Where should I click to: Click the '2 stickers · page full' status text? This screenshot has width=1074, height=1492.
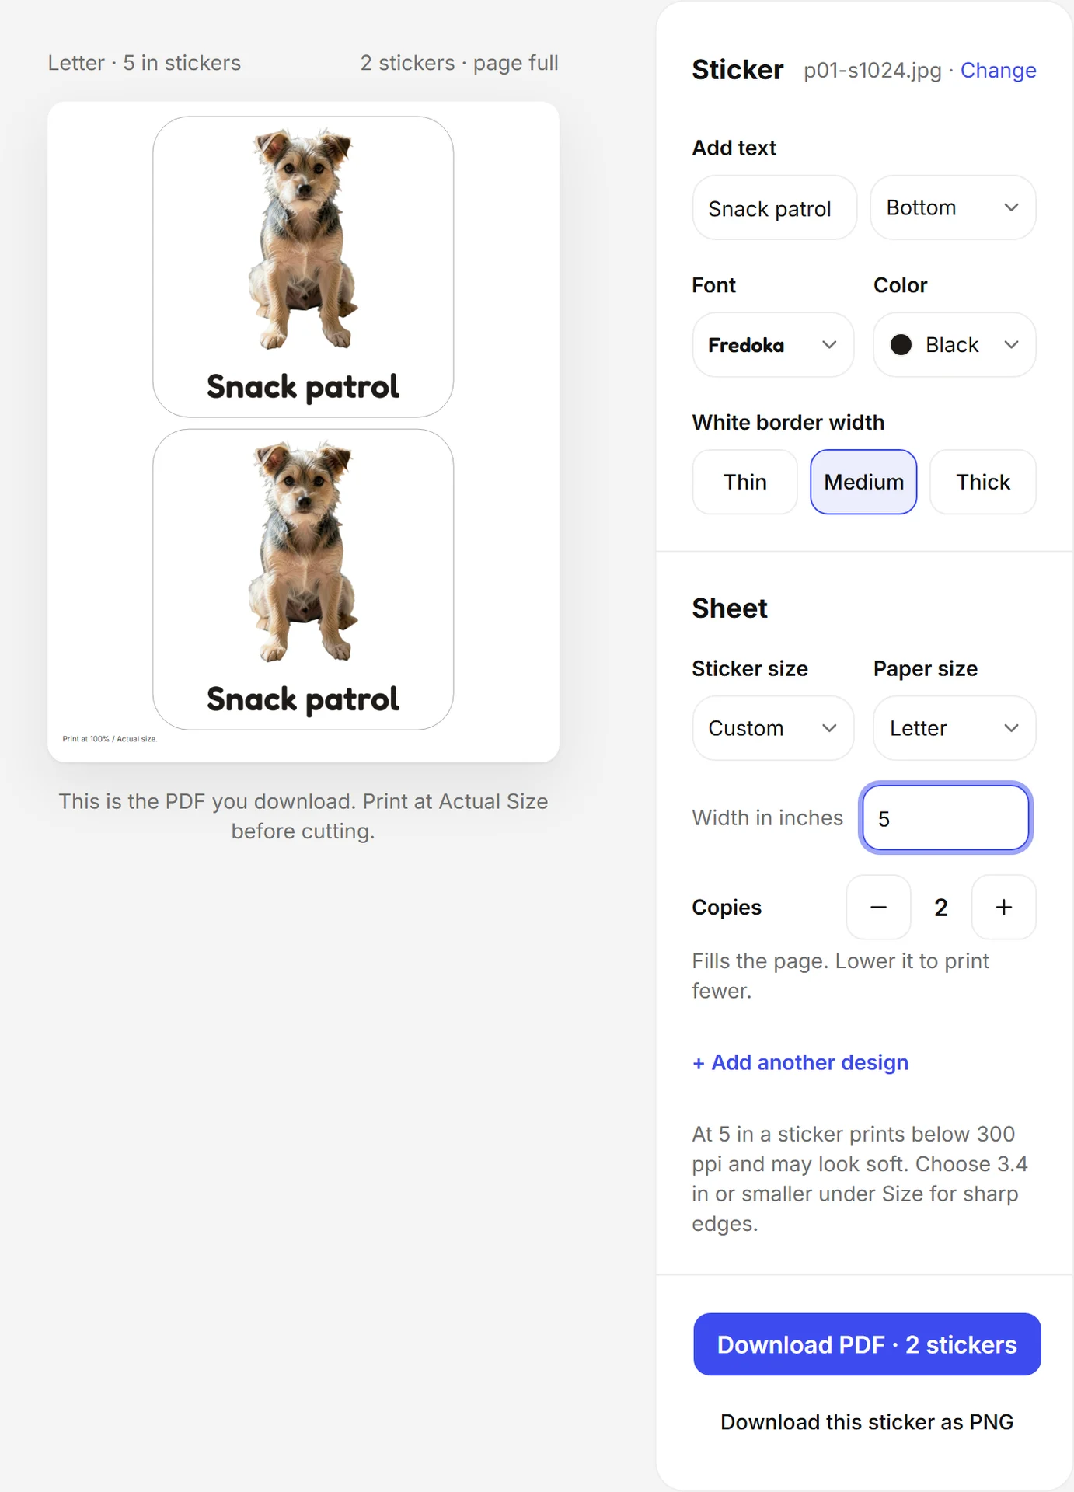[459, 63]
